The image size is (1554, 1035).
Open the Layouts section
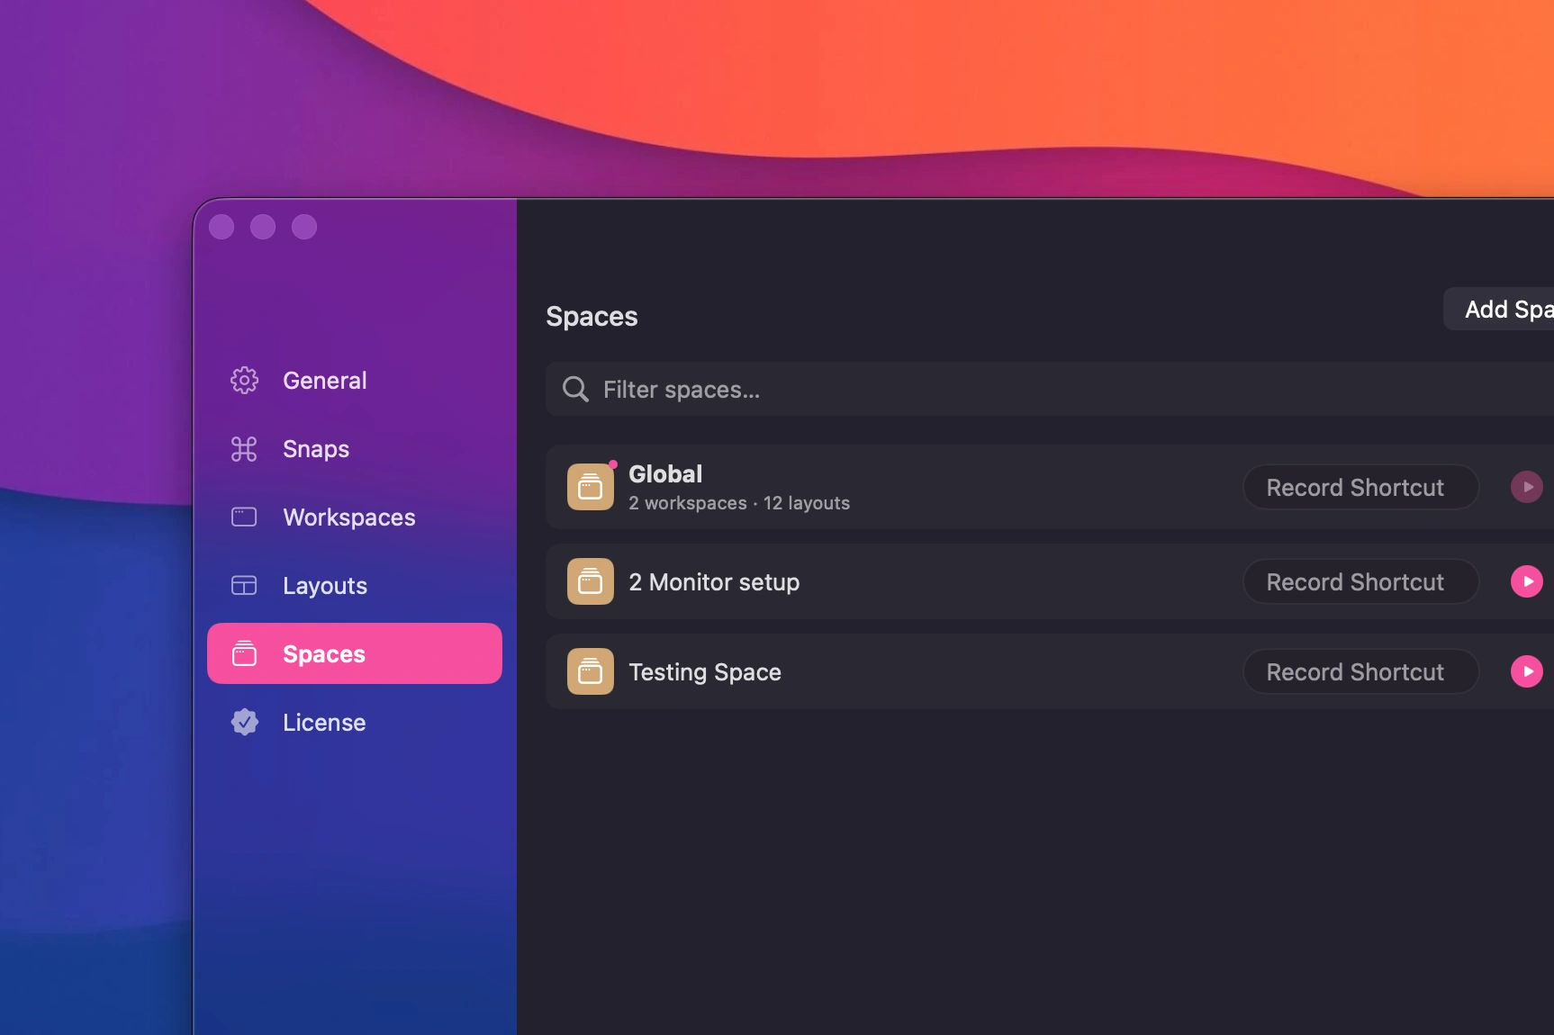354,586
